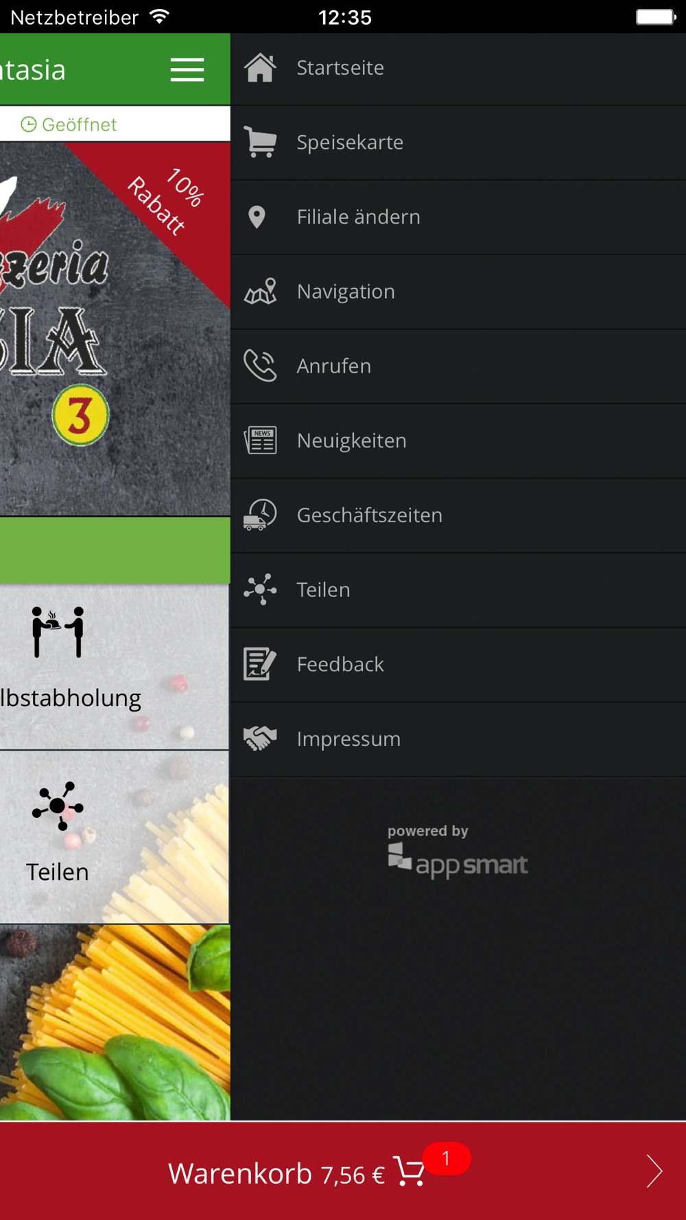Viewport: 686px width, 1220px height.
Task: Open the app smart powered-by logo link
Action: pyautogui.click(x=458, y=852)
